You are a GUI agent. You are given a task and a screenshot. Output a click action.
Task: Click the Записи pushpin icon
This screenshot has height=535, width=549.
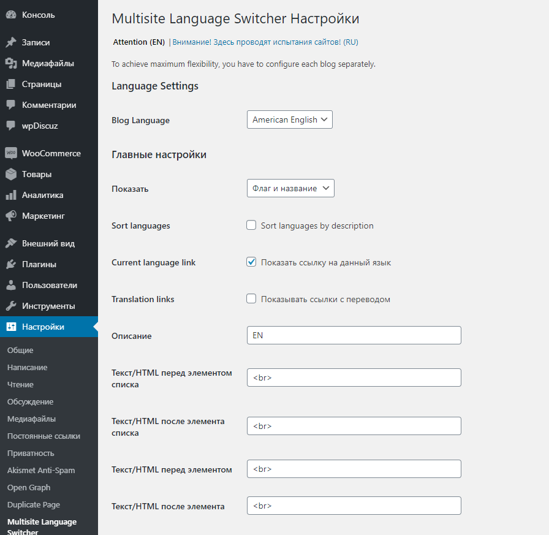pos(11,43)
